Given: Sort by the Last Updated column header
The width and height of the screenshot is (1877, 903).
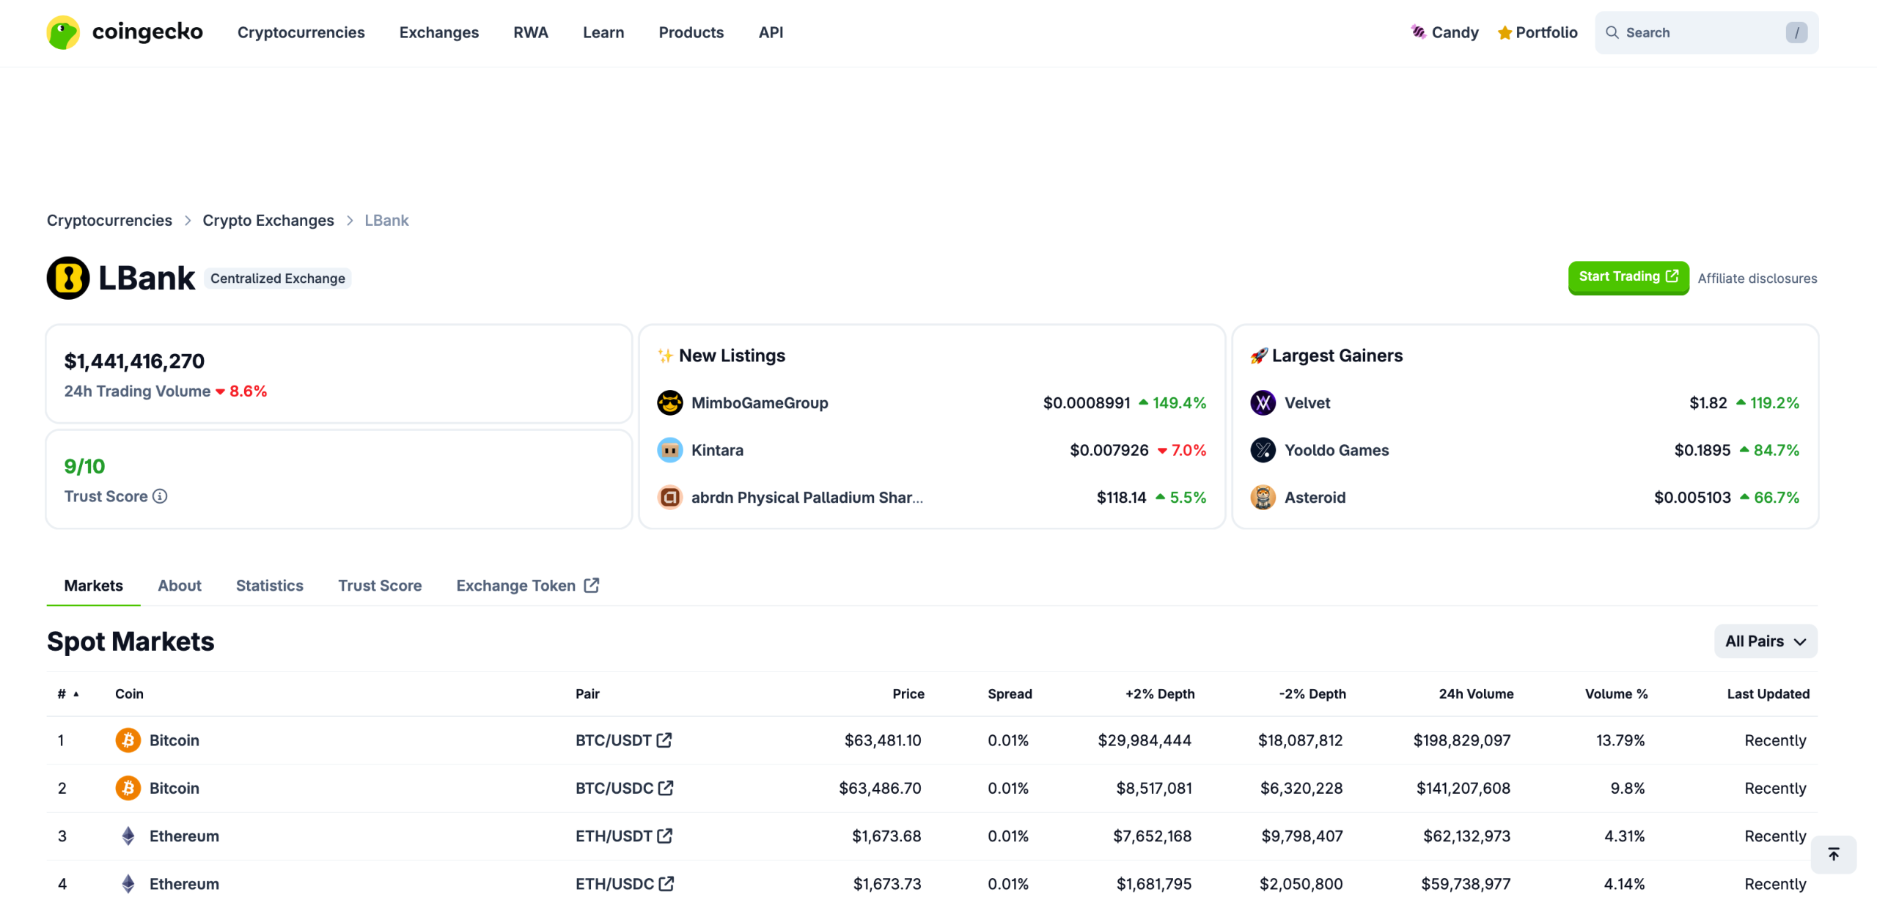Looking at the screenshot, I should point(1768,694).
